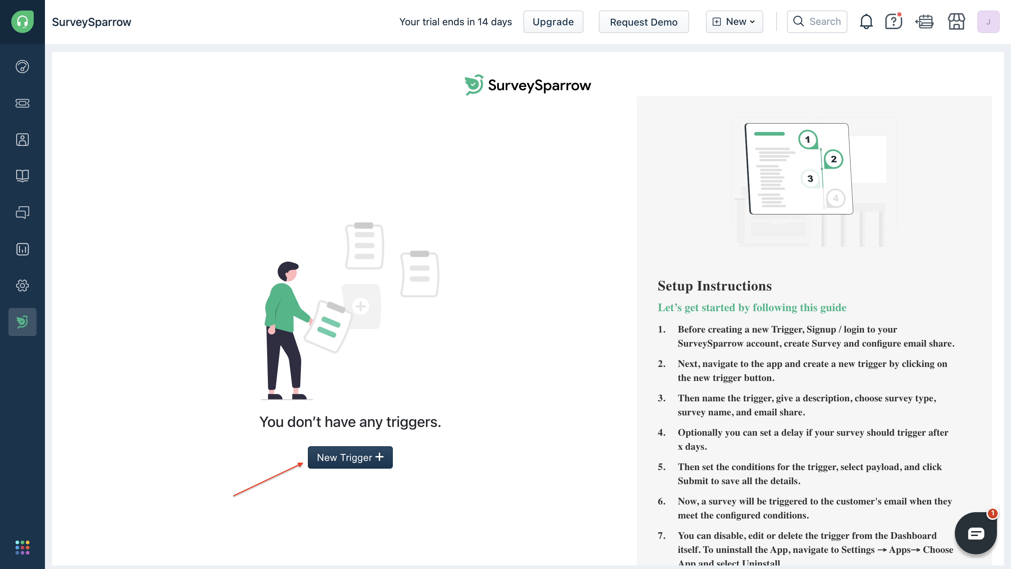Open the chat widget bubble

975,533
